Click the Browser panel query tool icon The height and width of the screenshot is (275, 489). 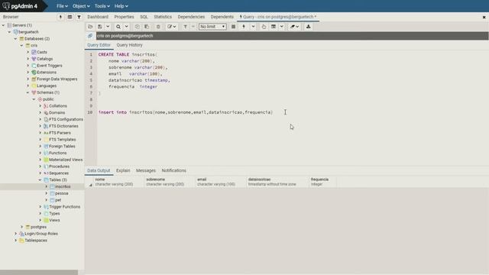click(60, 17)
